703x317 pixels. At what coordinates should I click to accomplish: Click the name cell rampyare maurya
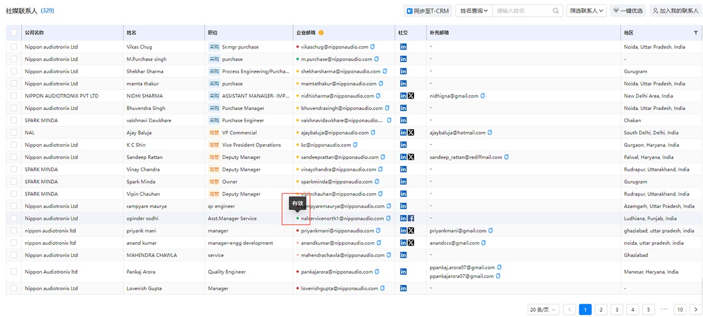click(147, 206)
